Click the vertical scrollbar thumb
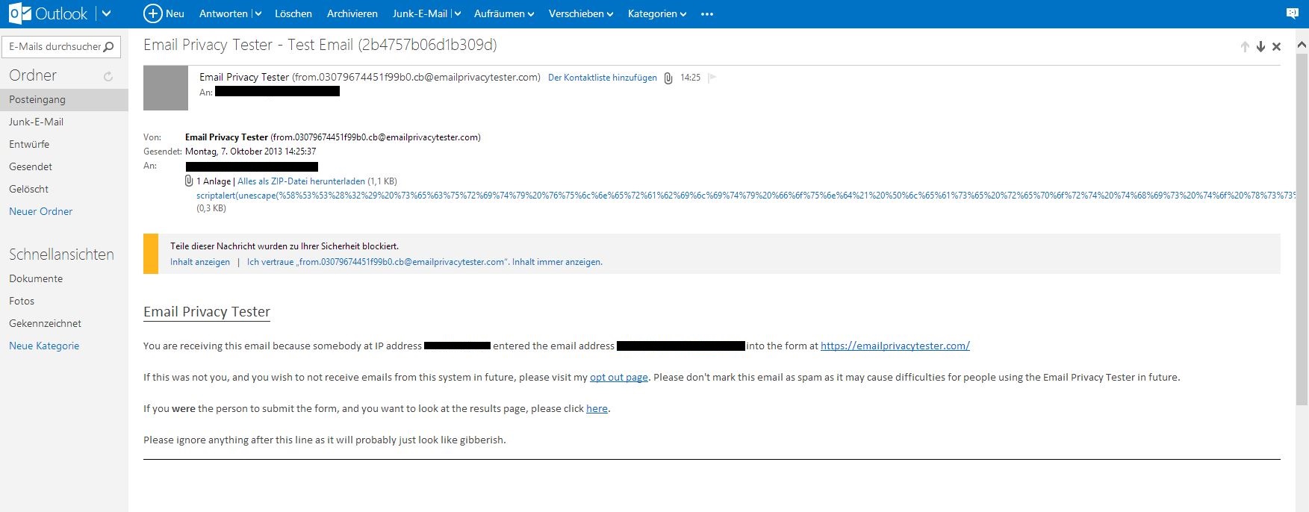Screen dimensions: 1309x512 [1302, 228]
